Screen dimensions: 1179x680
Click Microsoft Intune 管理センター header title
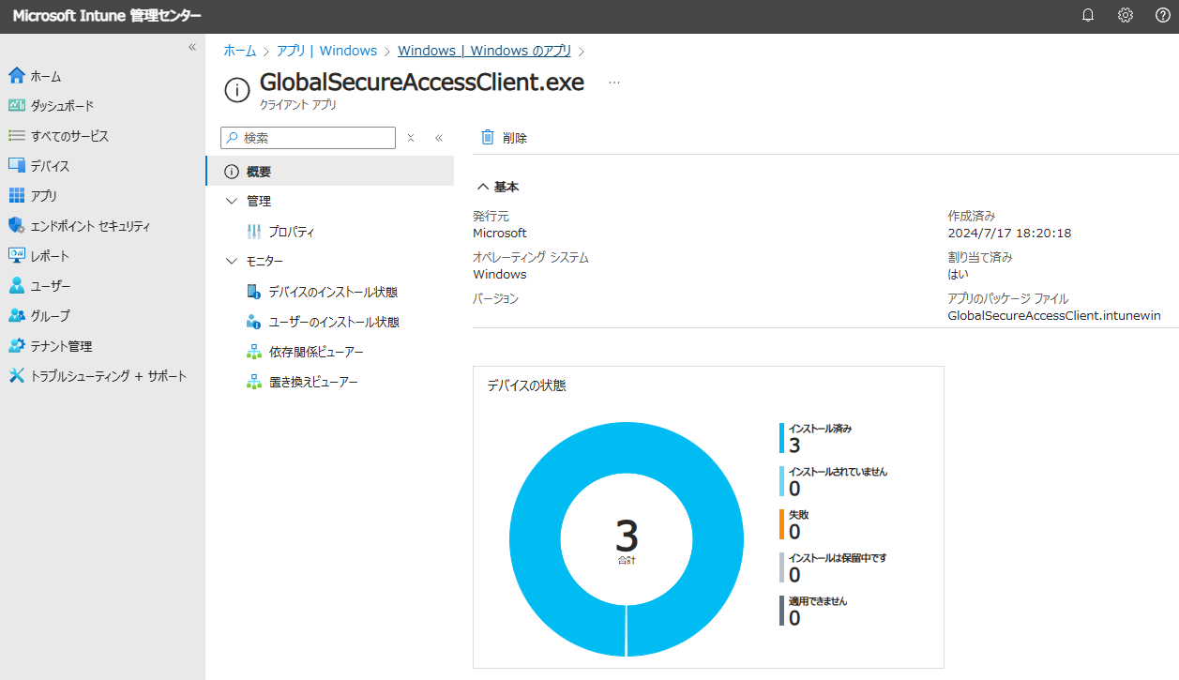pos(106,16)
